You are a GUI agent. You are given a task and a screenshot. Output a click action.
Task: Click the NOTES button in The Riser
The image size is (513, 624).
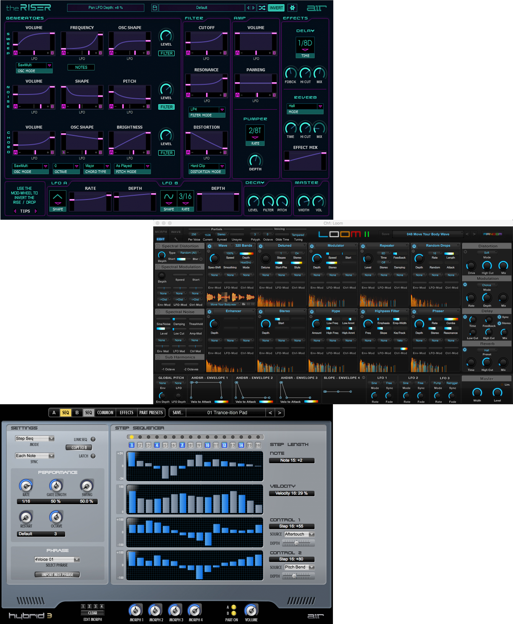81,67
